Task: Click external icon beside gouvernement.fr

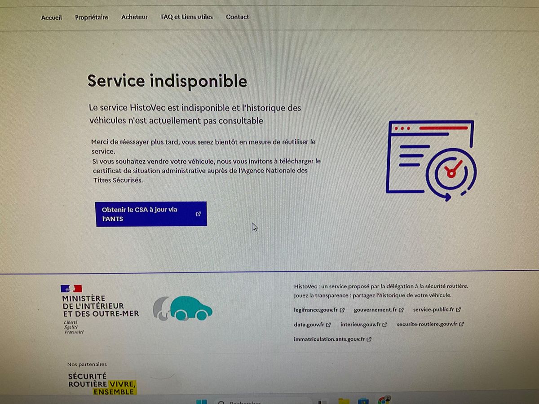Action: tap(402, 310)
